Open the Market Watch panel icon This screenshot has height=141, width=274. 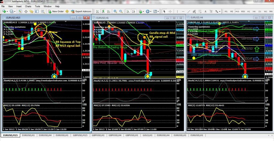[x=20, y=11]
